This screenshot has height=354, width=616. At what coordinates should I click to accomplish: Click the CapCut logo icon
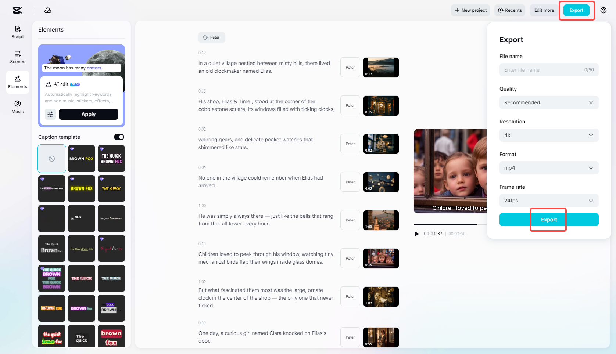17,10
